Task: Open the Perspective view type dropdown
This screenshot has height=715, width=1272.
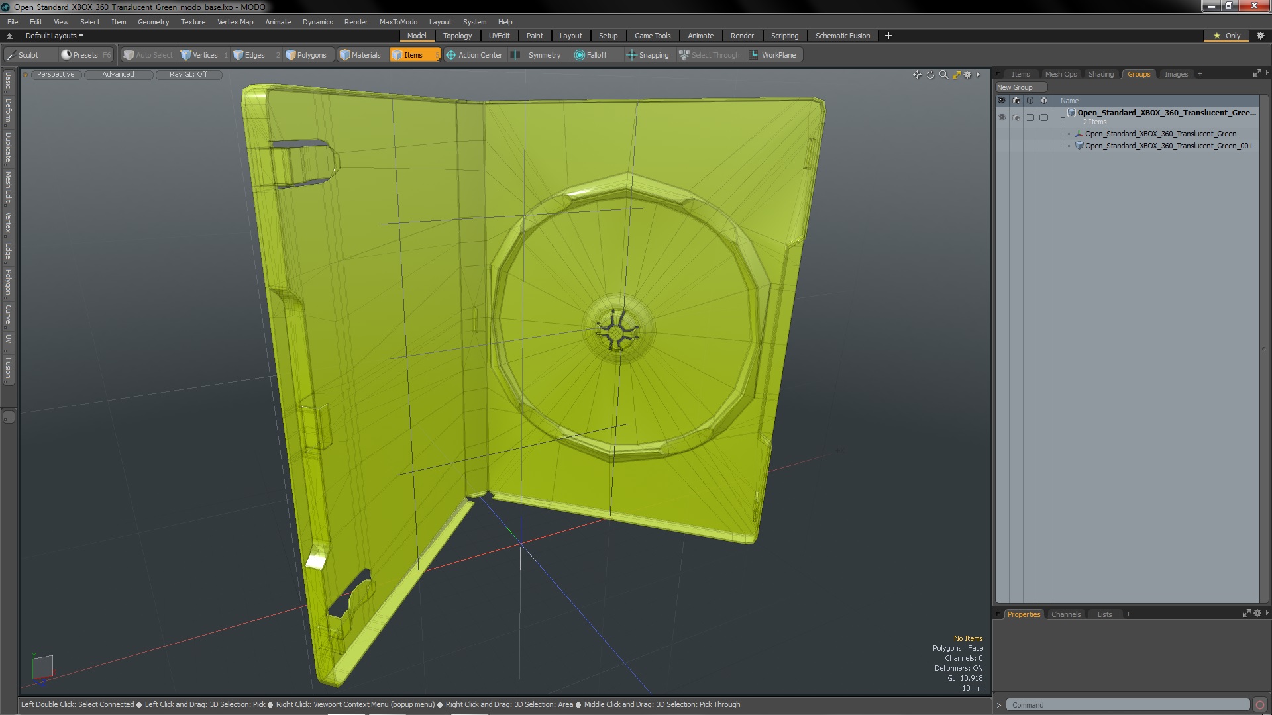Action: tap(56, 74)
